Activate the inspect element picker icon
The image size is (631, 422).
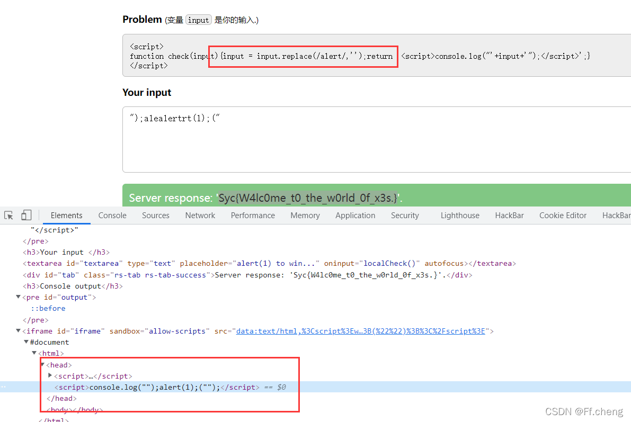(x=8, y=216)
